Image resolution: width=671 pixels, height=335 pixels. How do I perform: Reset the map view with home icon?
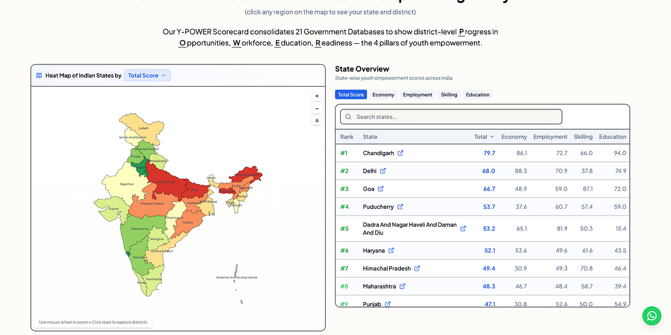(x=317, y=121)
